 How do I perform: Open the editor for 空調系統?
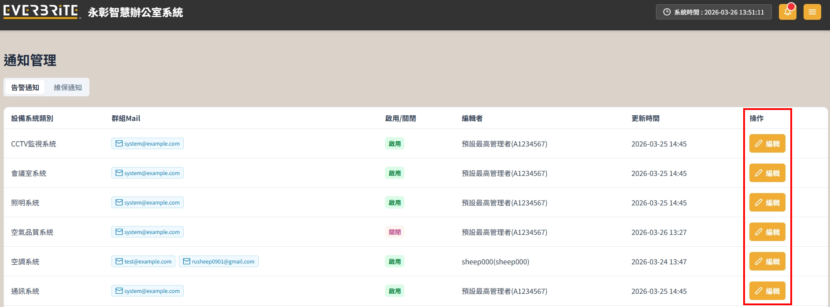click(x=767, y=262)
